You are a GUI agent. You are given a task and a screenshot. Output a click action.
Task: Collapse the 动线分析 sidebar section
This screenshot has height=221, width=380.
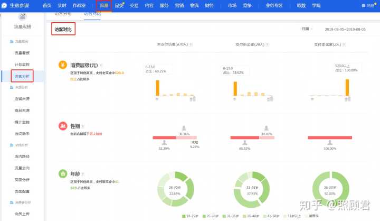[21, 145]
